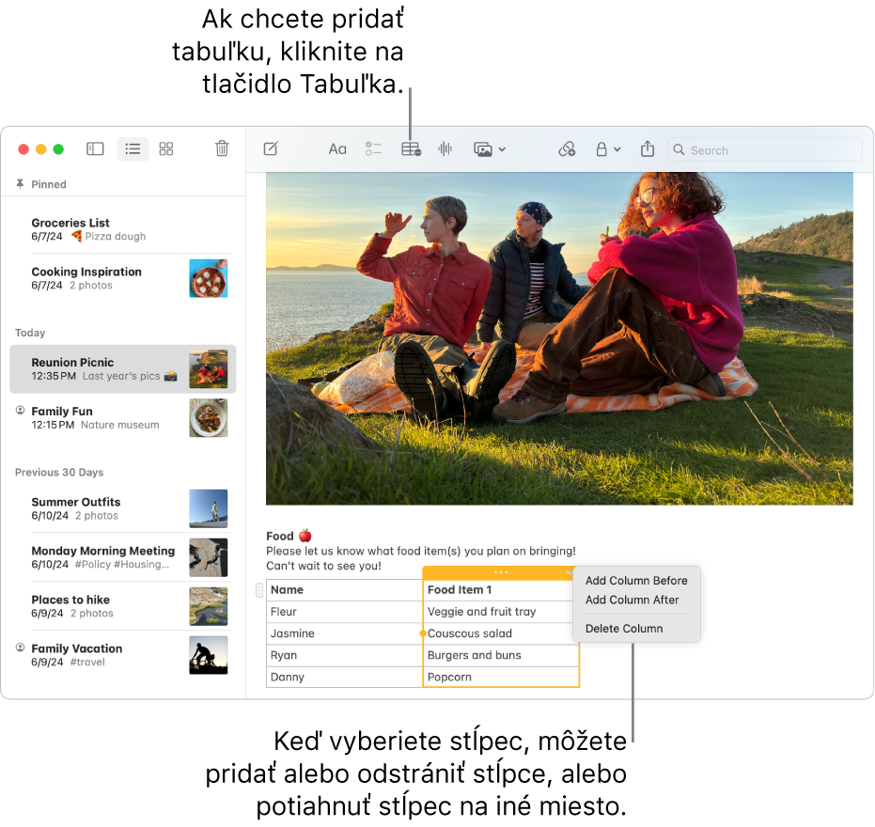This screenshot has height=827, width=875.
Task: Click the shared icon beside Family Vacation
Action: [20, 648]
